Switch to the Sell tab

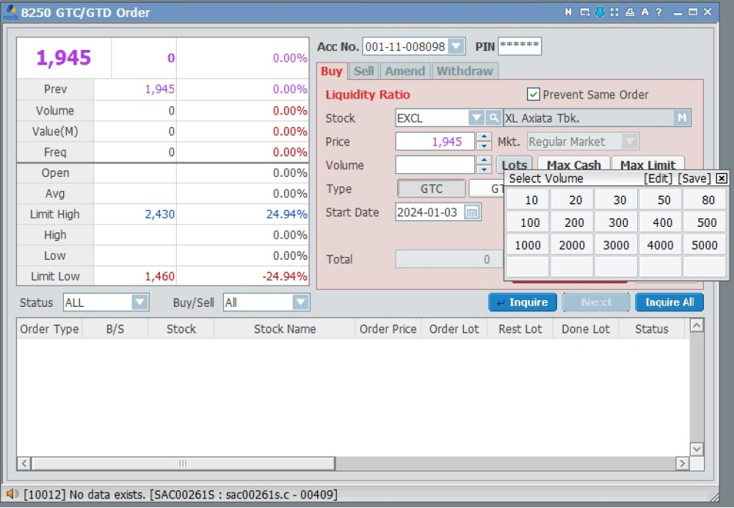pyautogui.click(x=363, y=71)
